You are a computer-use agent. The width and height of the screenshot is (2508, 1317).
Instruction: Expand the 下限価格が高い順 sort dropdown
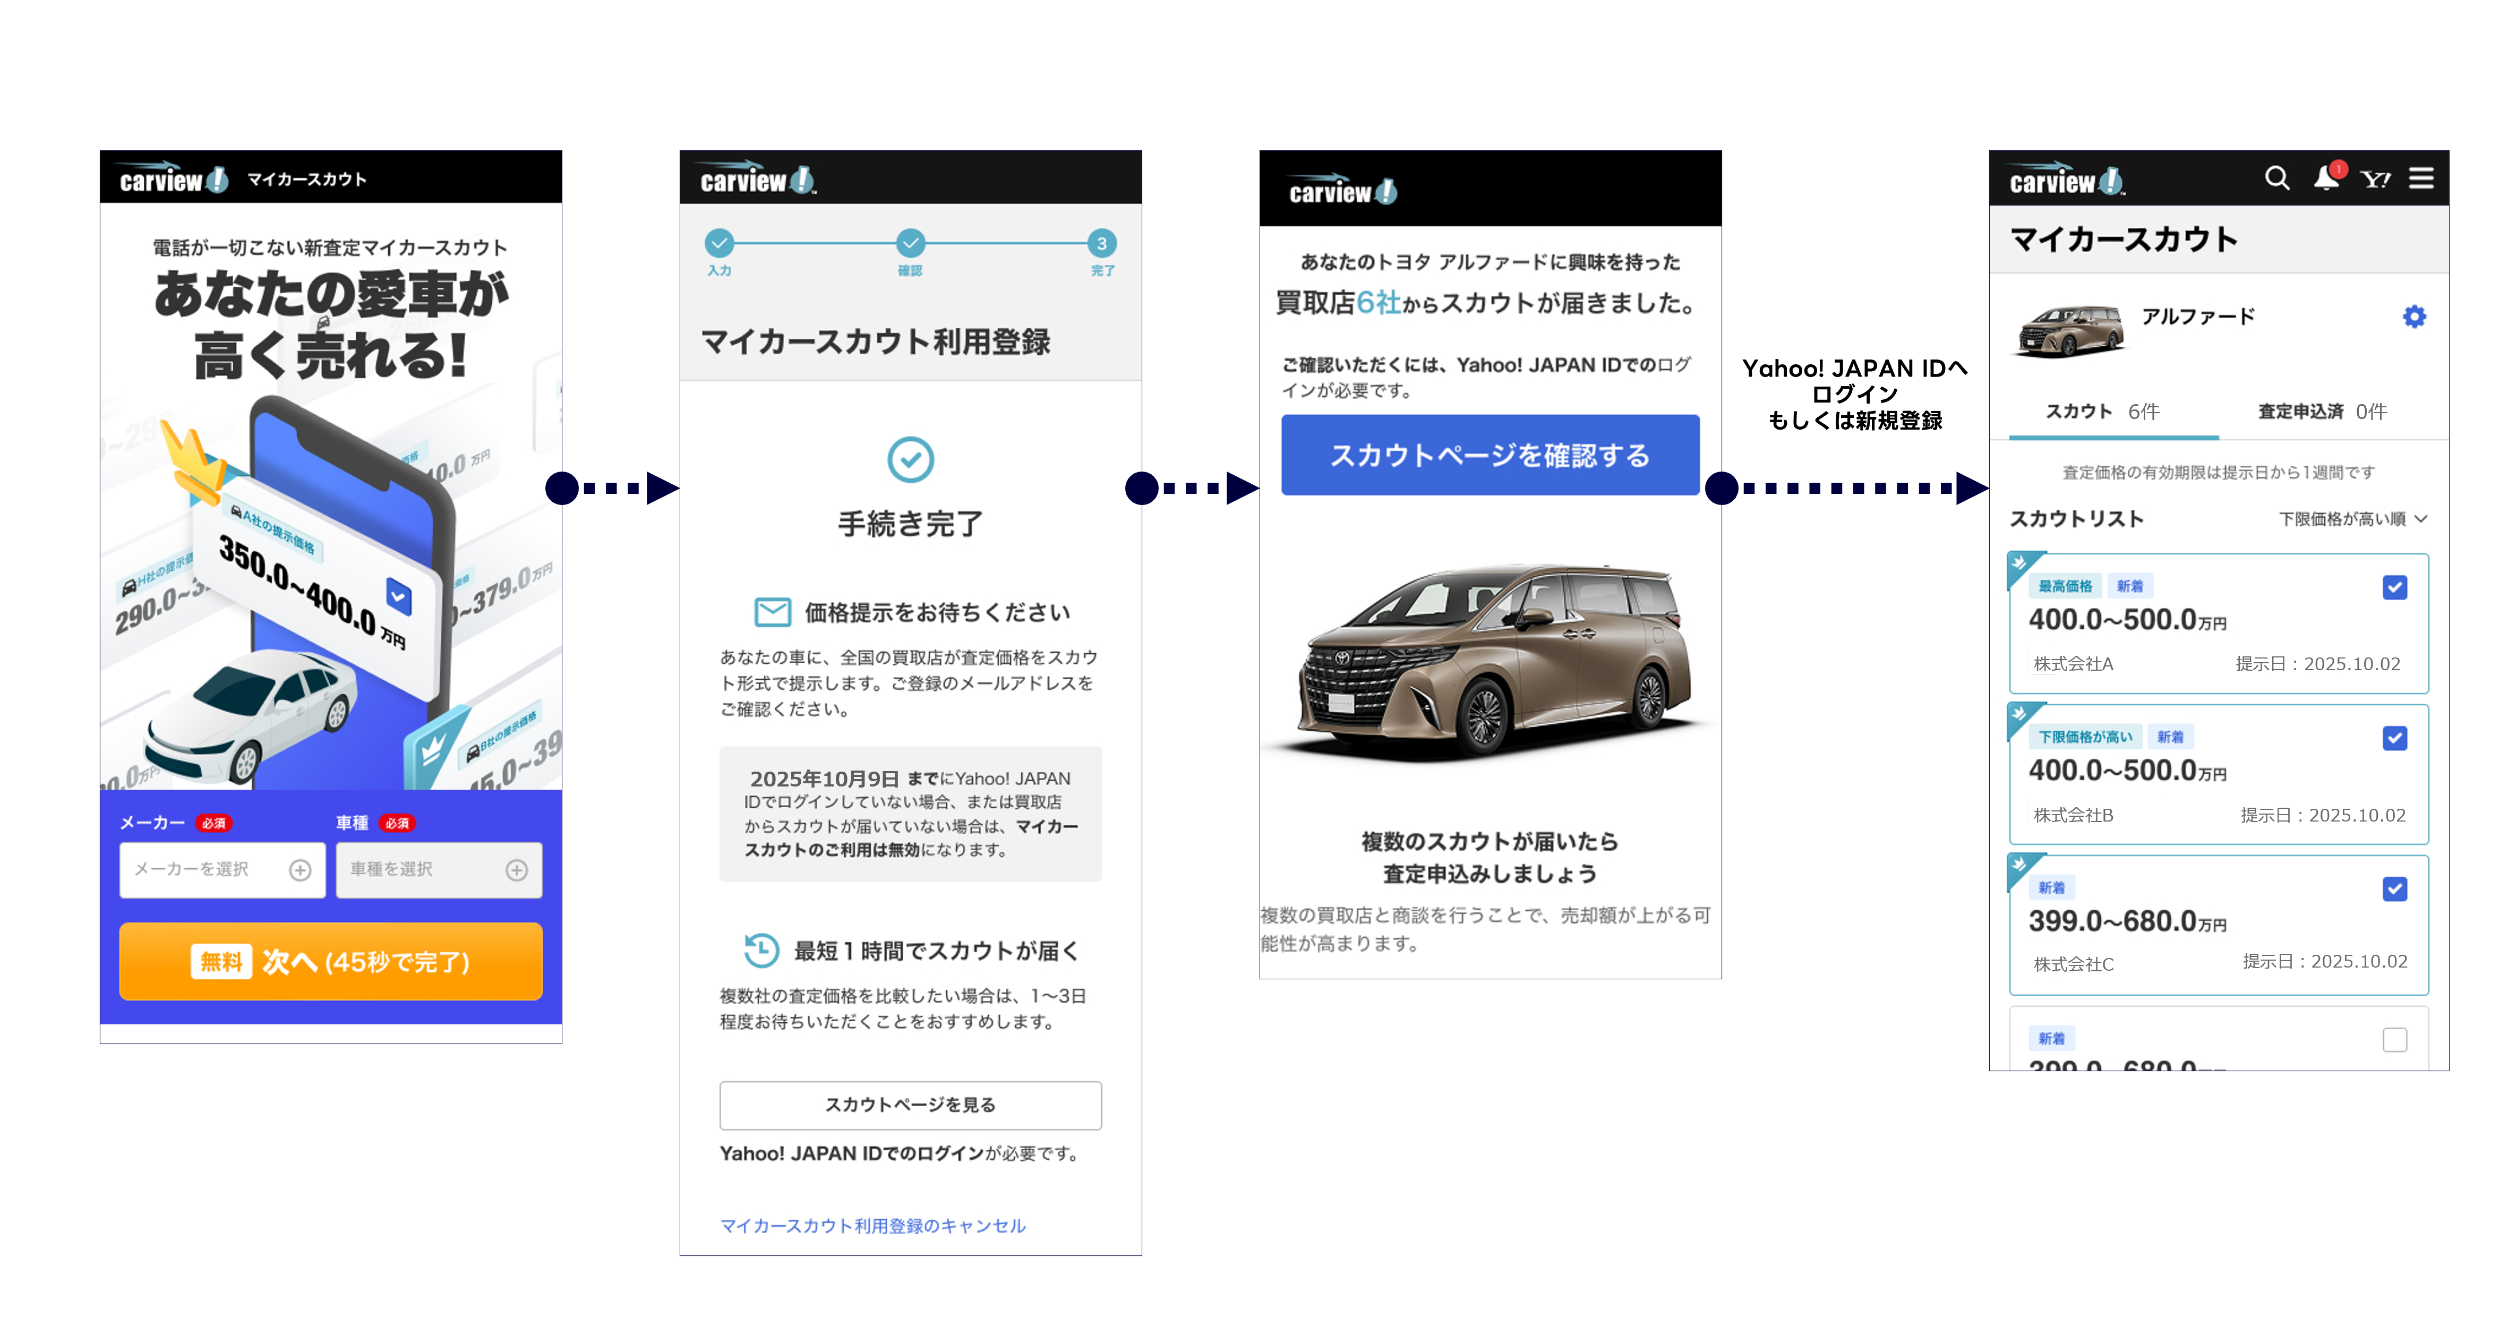click(x=2352, y=519)
